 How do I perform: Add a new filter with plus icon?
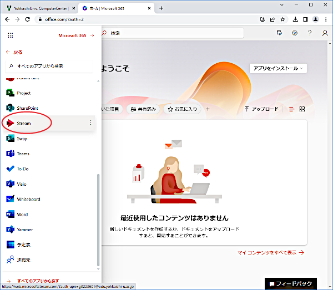coord(208,109)
